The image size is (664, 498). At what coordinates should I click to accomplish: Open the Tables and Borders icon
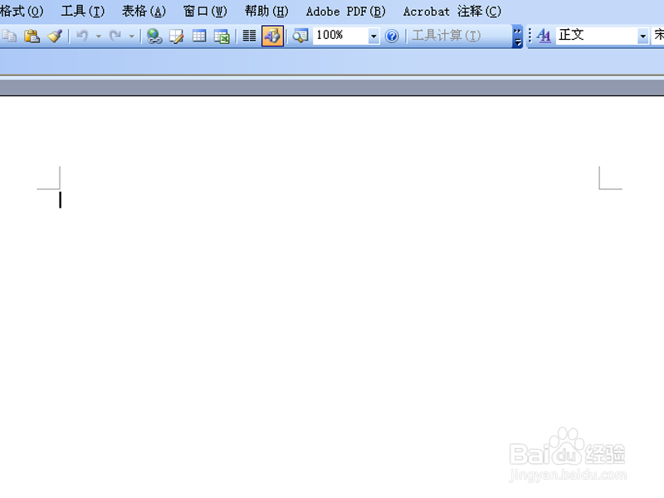tap(177, 36)
